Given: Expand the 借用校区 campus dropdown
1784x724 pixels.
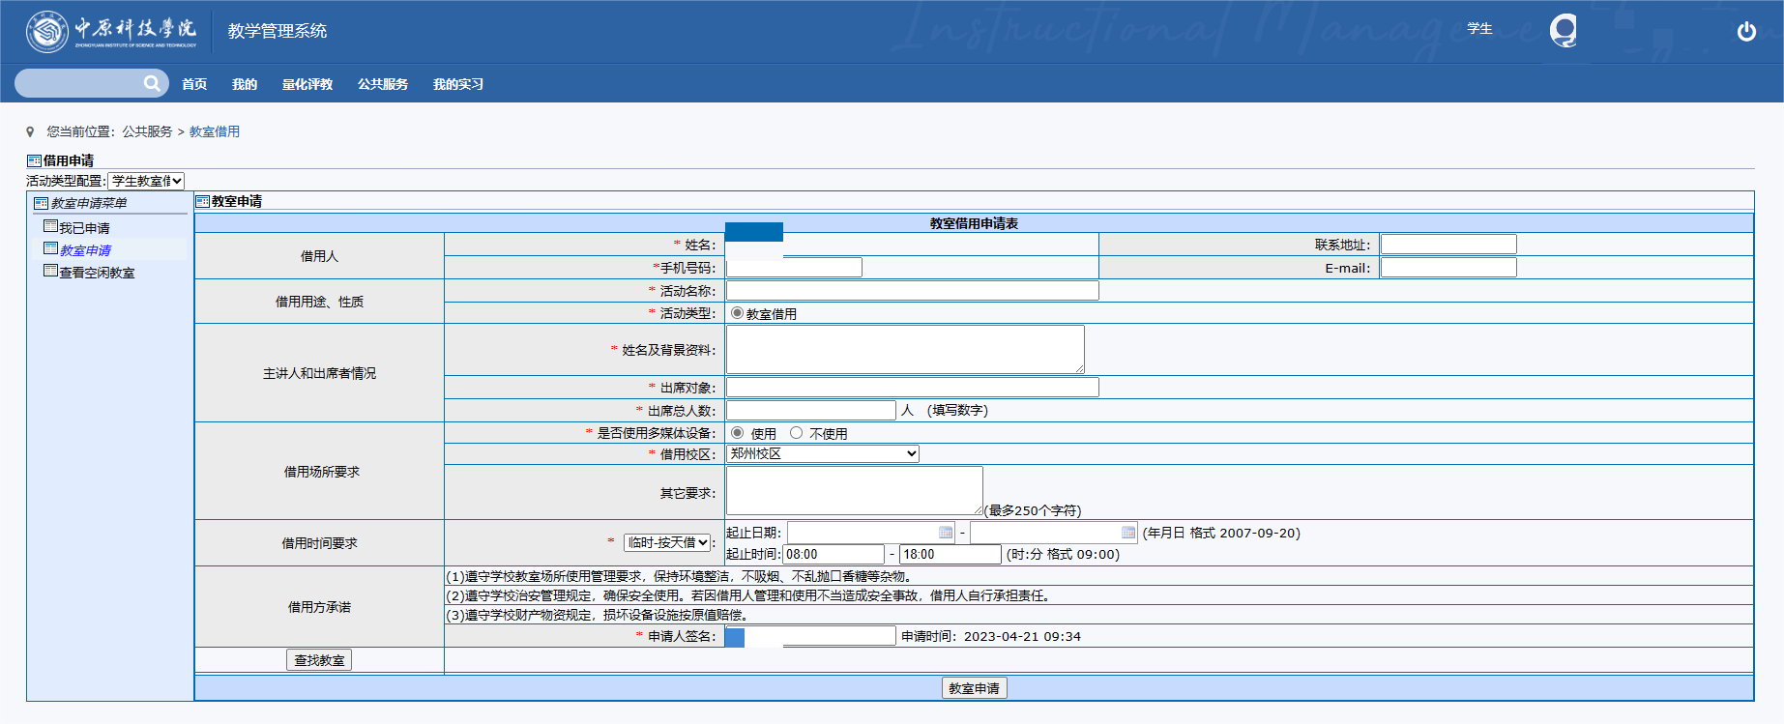Looking at the screenshot, I should (822, 453).
